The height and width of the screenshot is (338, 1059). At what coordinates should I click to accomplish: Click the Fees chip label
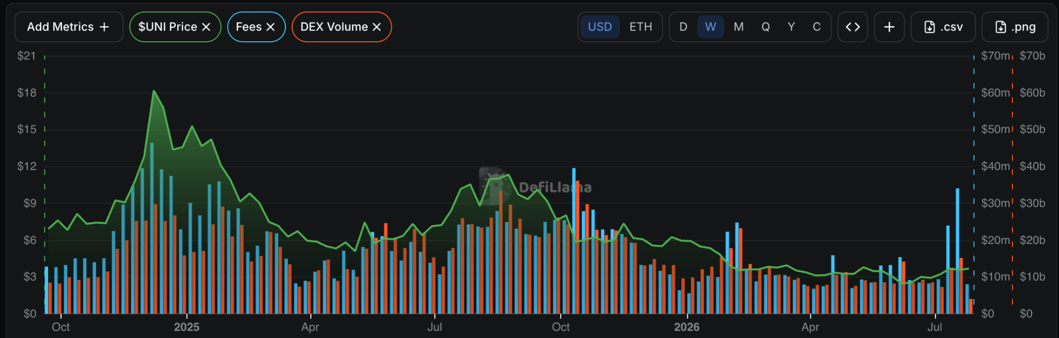(x=249, y=27)
